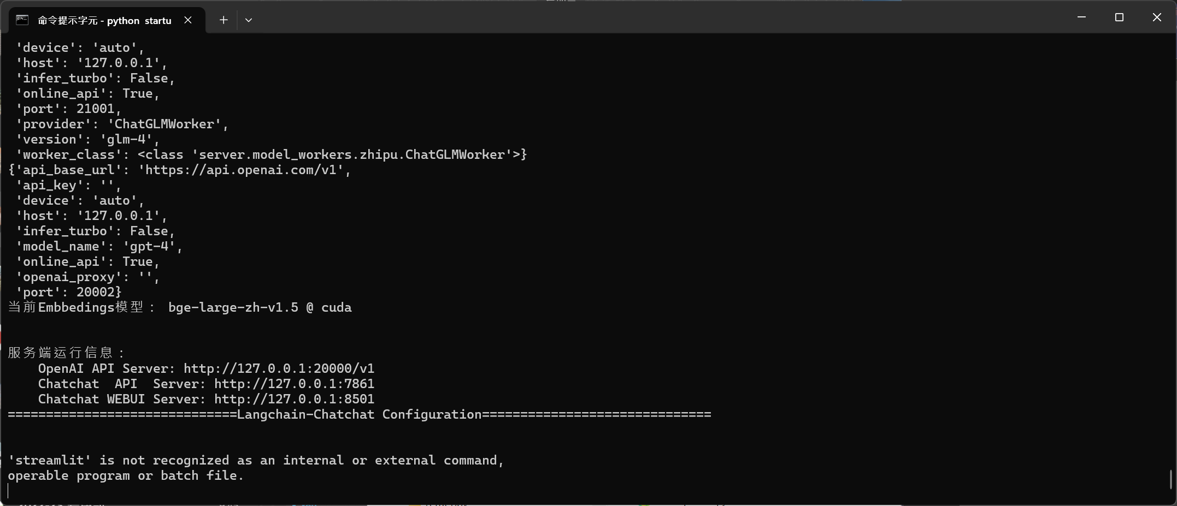Click the 'gpt-4' model_name value

(149, 246)
